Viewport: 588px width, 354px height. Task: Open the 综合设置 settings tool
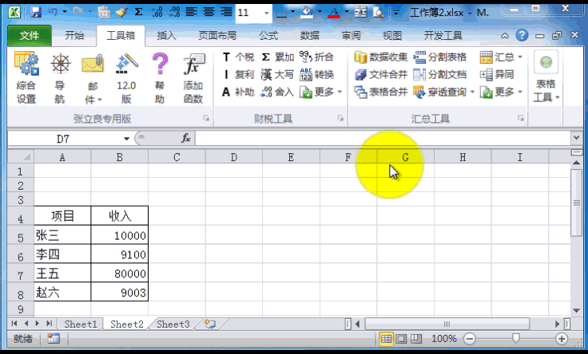[x=26, y=77]
